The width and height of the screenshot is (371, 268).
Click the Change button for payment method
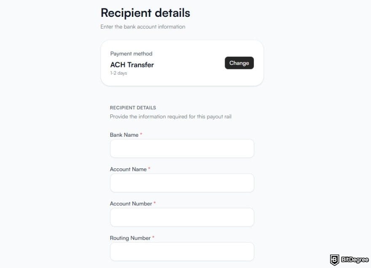(x=239, y=63)
